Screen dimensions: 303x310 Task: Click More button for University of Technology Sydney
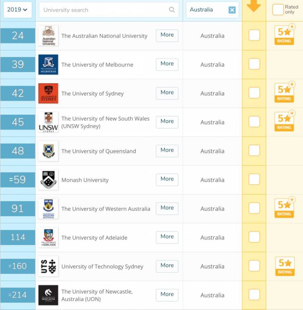(167, 265)
